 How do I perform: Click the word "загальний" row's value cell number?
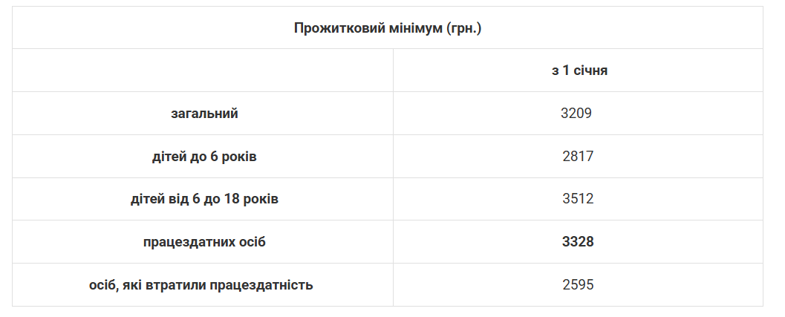coord(577,114)
